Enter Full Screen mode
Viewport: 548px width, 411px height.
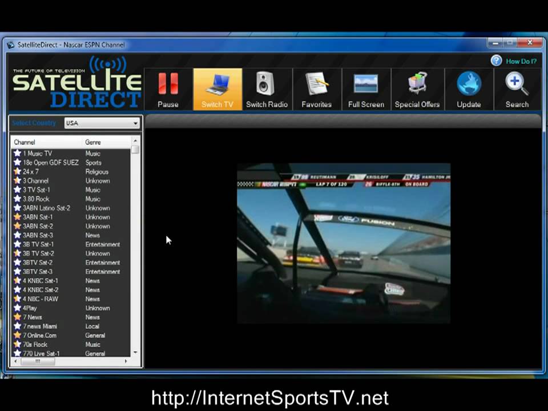(366, 90)
